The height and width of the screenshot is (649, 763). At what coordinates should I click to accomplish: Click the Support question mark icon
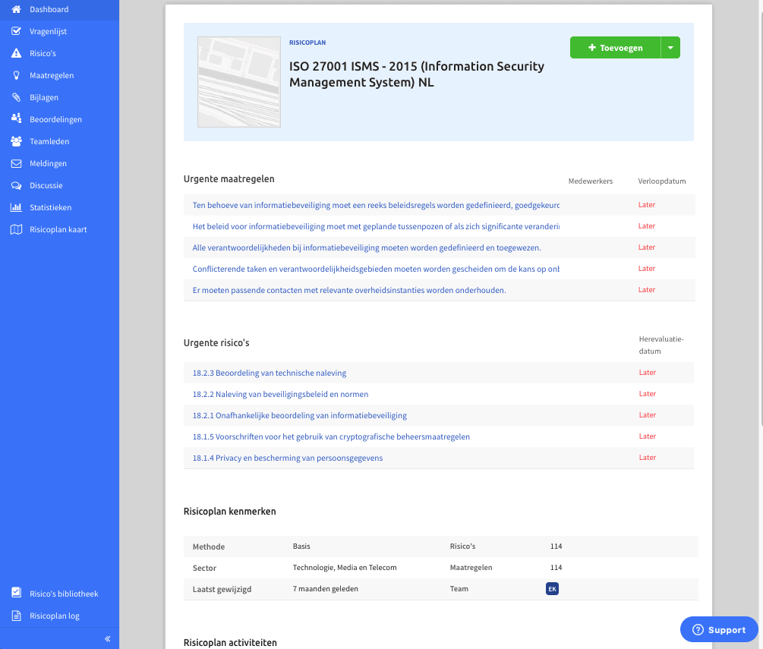(x=698, y=629)
